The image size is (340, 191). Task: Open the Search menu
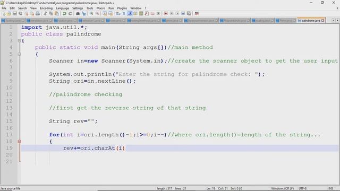tap(22, 8)
